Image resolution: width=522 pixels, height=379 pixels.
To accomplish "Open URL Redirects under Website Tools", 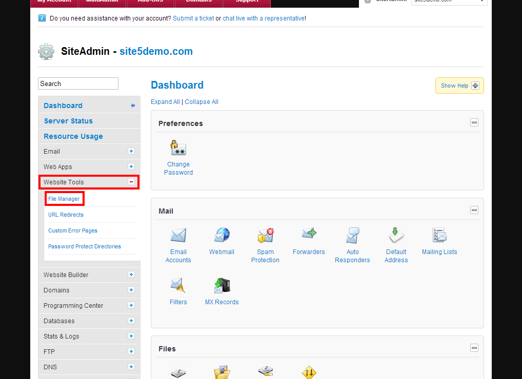I will coord(66,215).
